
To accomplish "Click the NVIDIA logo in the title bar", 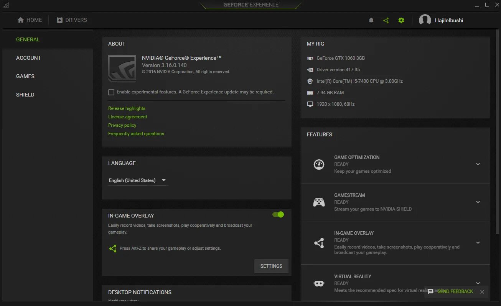I will 6,5.
